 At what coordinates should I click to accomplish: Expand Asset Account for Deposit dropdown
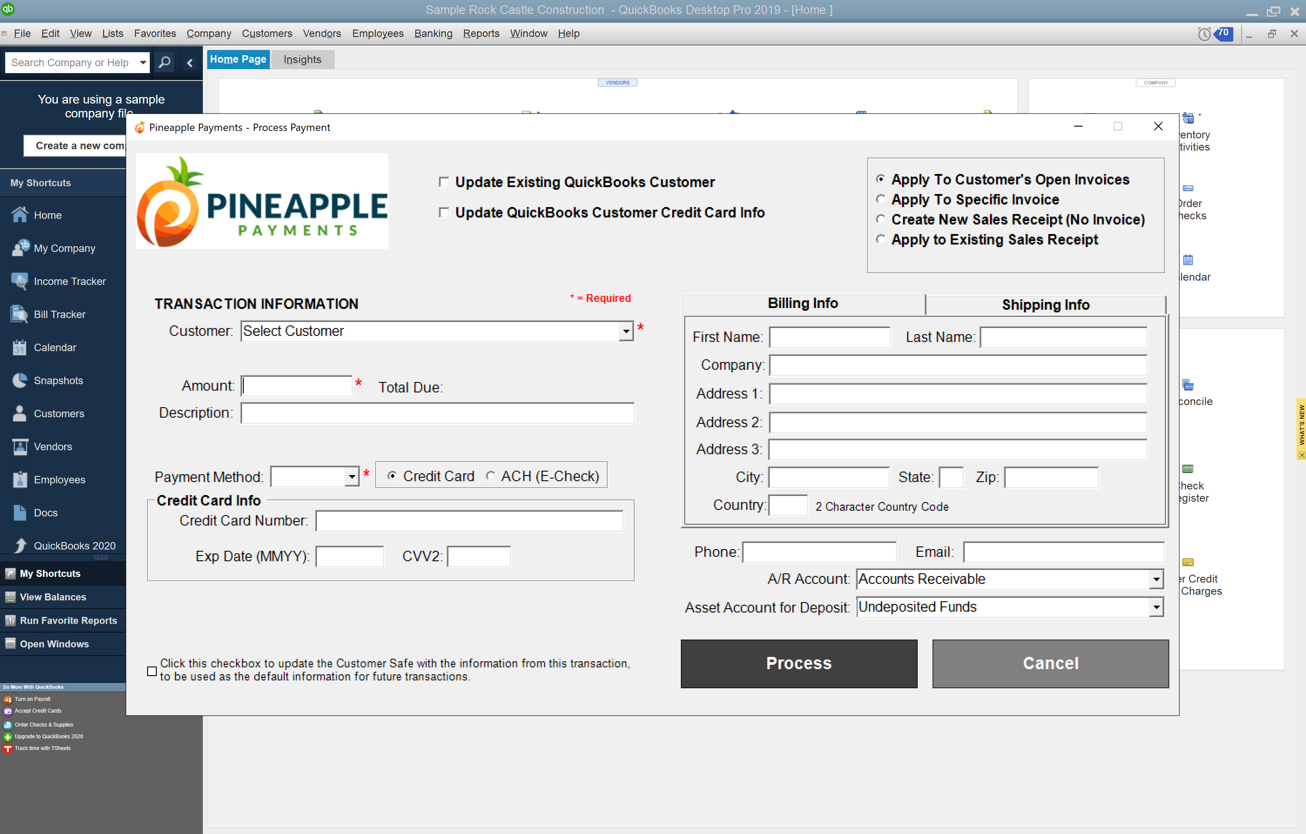pyautogui.click(x=1156, y=607)
